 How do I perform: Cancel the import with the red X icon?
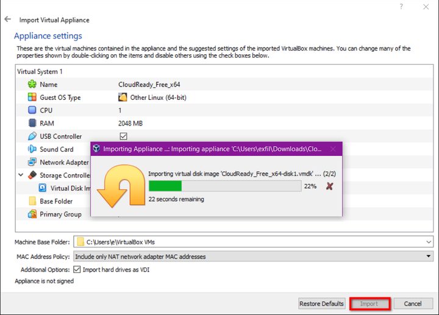point(329,186)
